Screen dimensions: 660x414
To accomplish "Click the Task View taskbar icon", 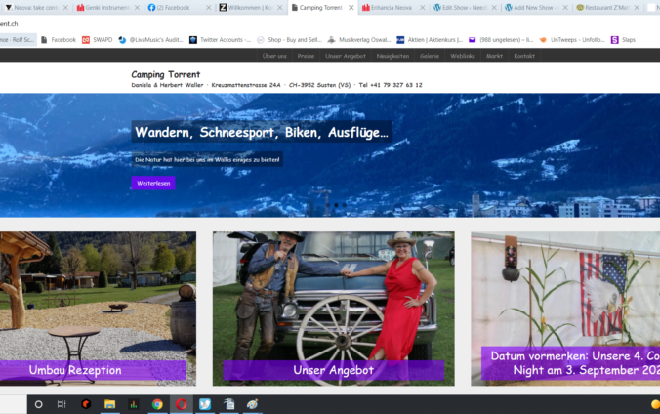I will pyautogui.click(x=62, y=403).
